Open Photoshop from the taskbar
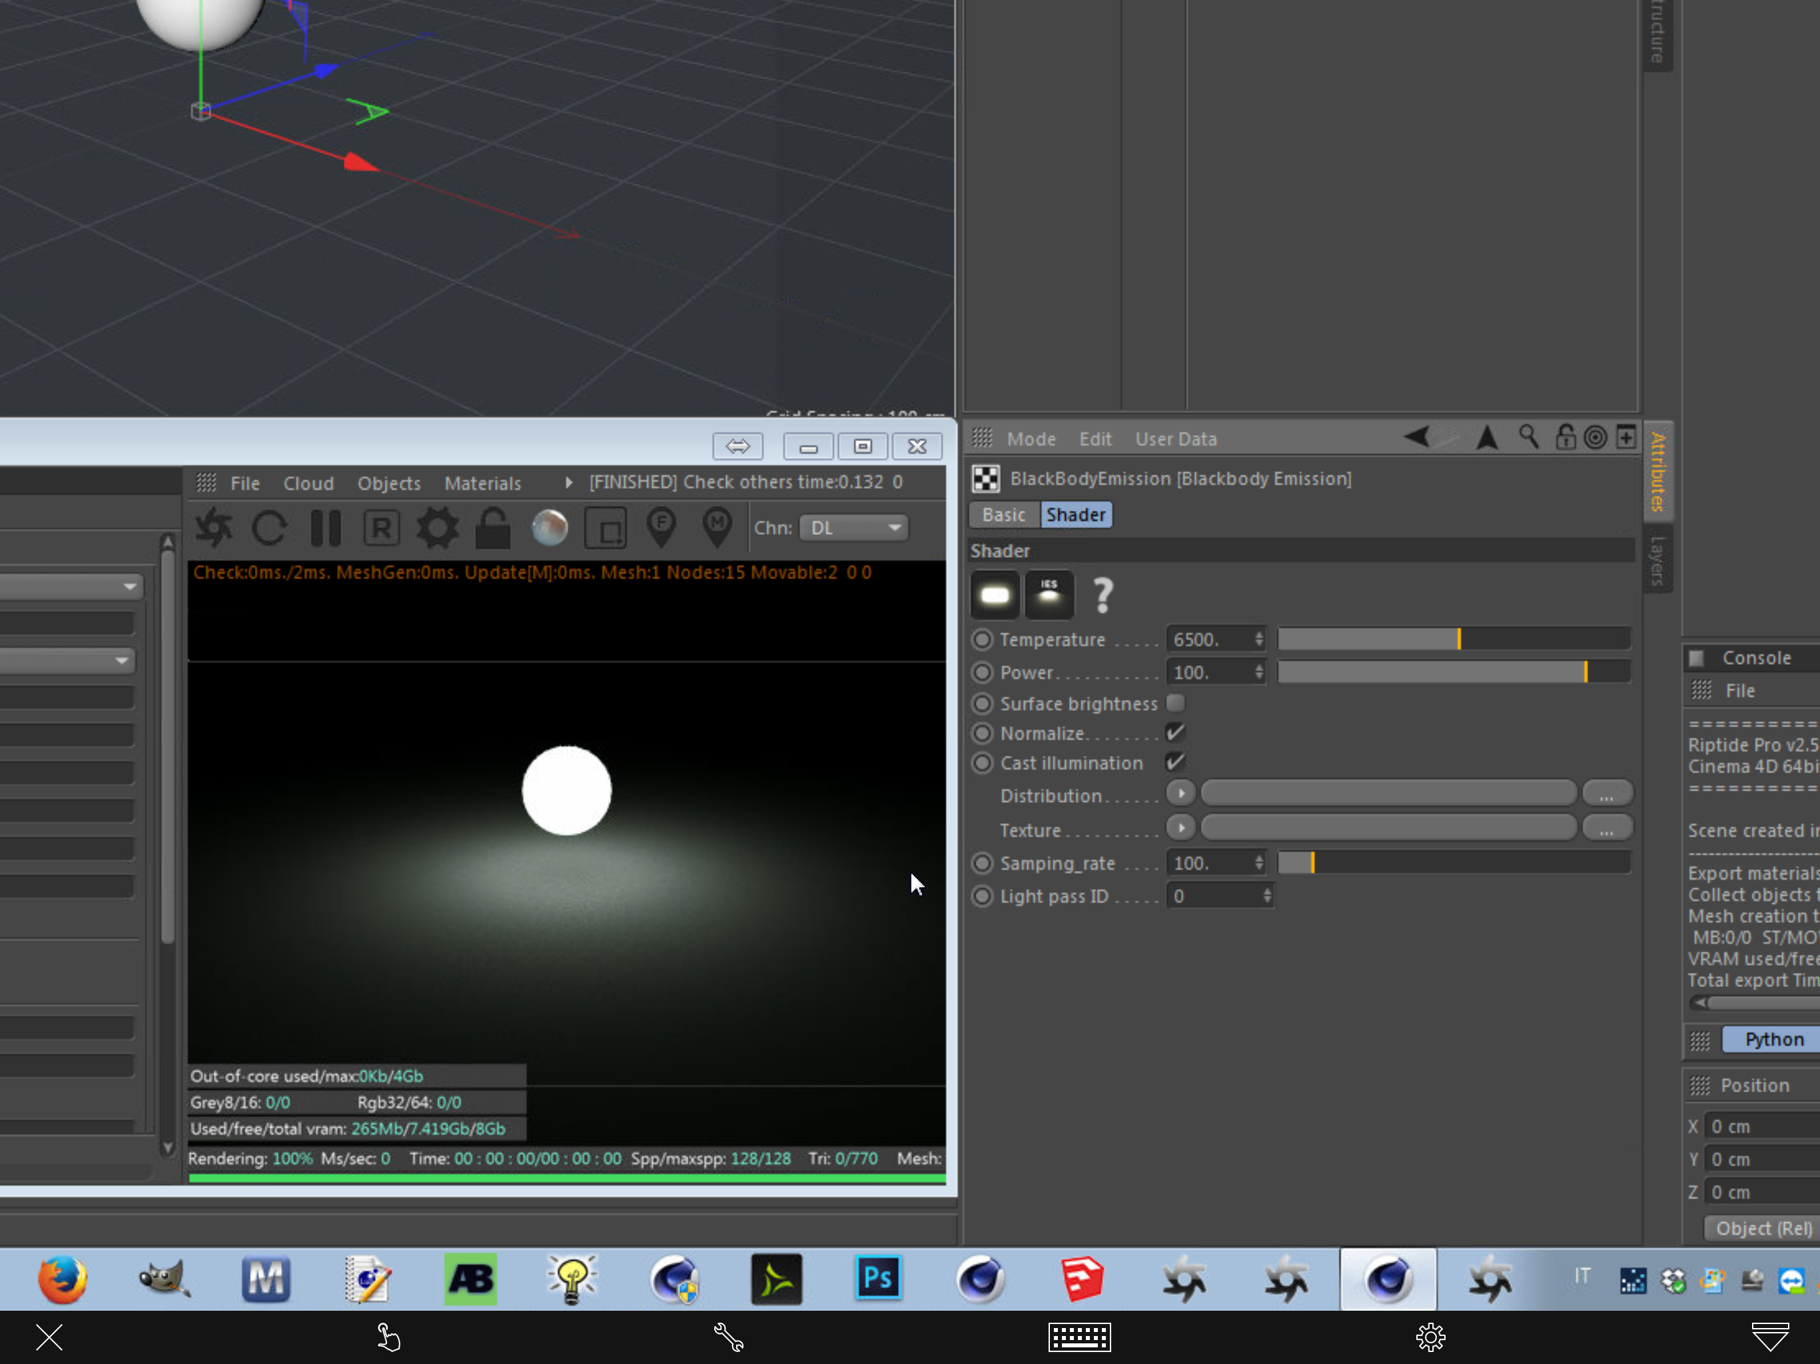This screenshot has height=1364, width=1820. pos(878,1279)
